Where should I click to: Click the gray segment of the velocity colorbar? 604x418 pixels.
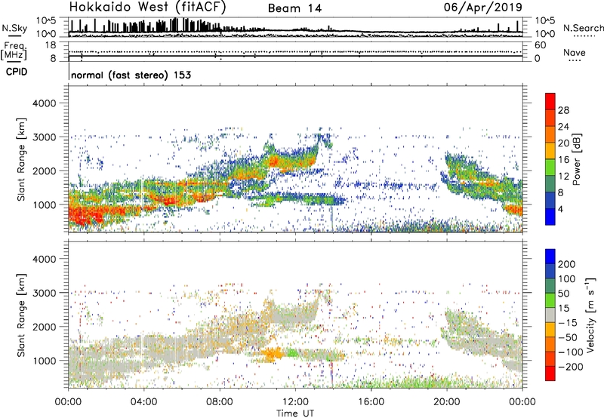tap(550, 315)
